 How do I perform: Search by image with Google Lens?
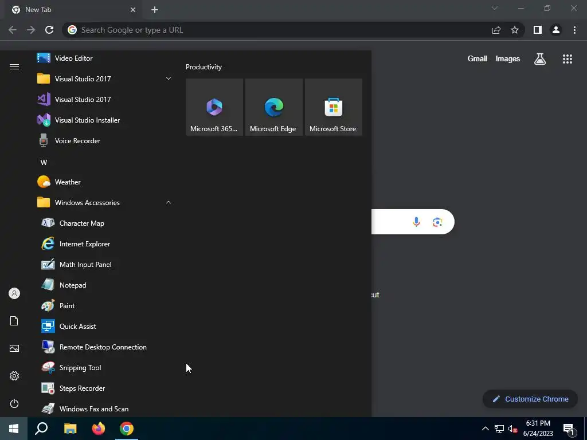[437, 222]
